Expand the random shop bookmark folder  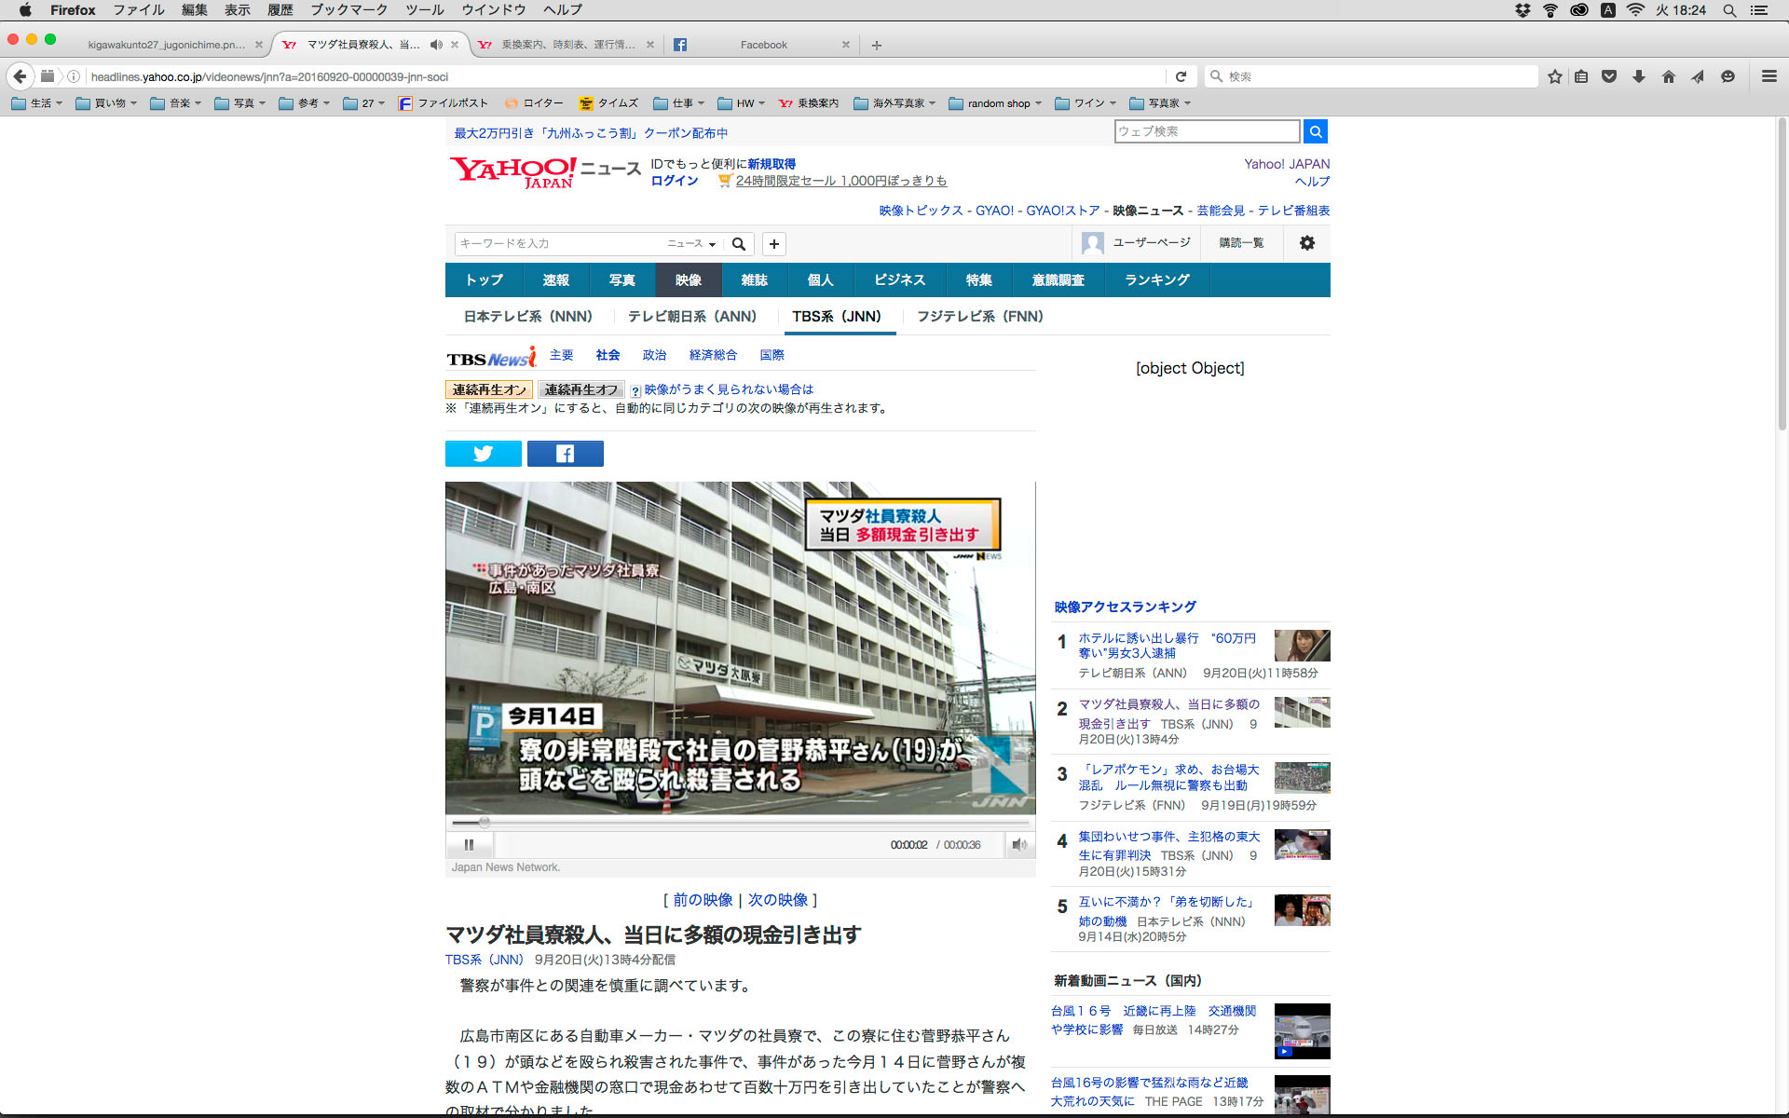pos(995,103)
